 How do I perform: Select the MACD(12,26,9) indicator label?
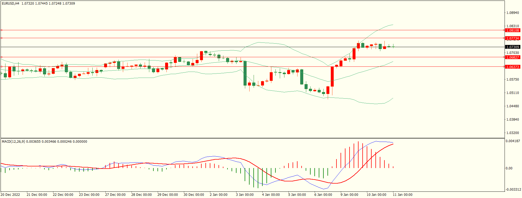point(13,142)
